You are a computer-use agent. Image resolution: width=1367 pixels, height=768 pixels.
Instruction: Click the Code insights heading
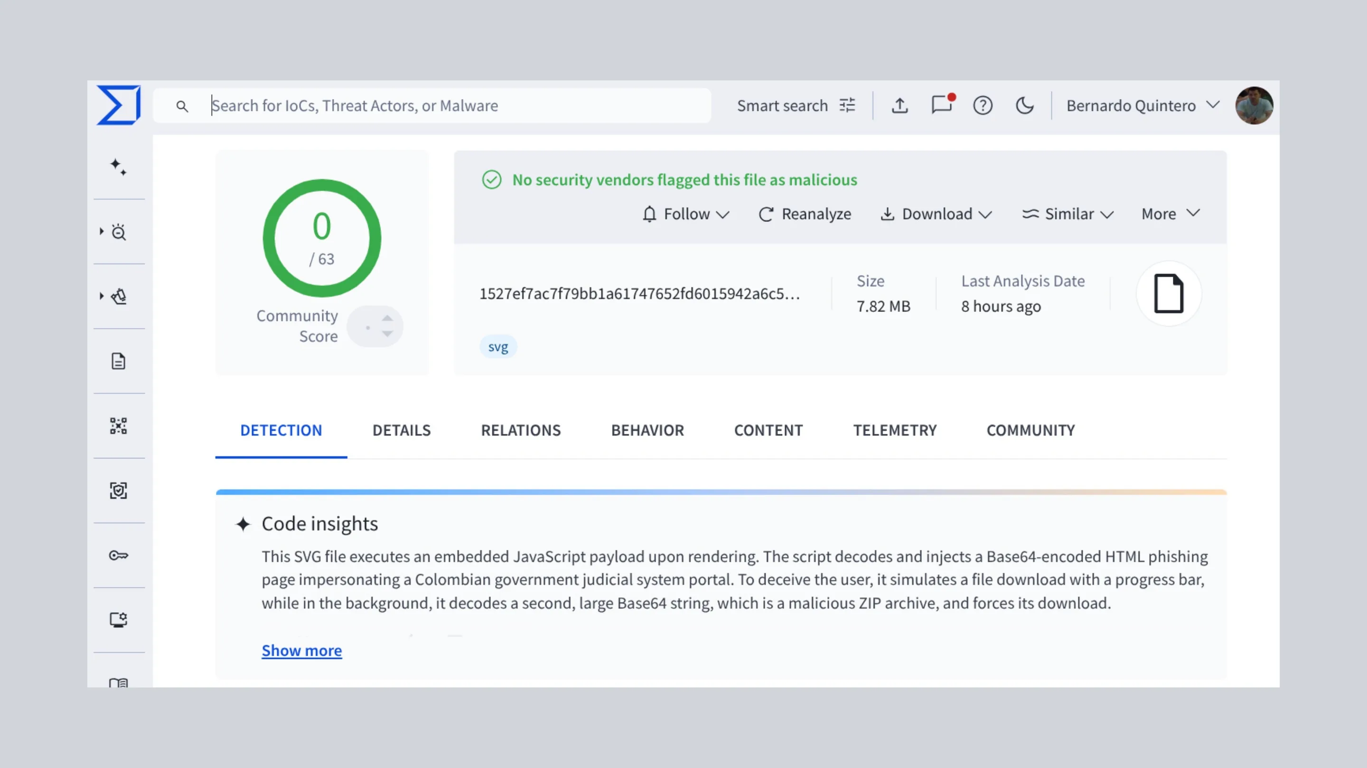[319, 524]
